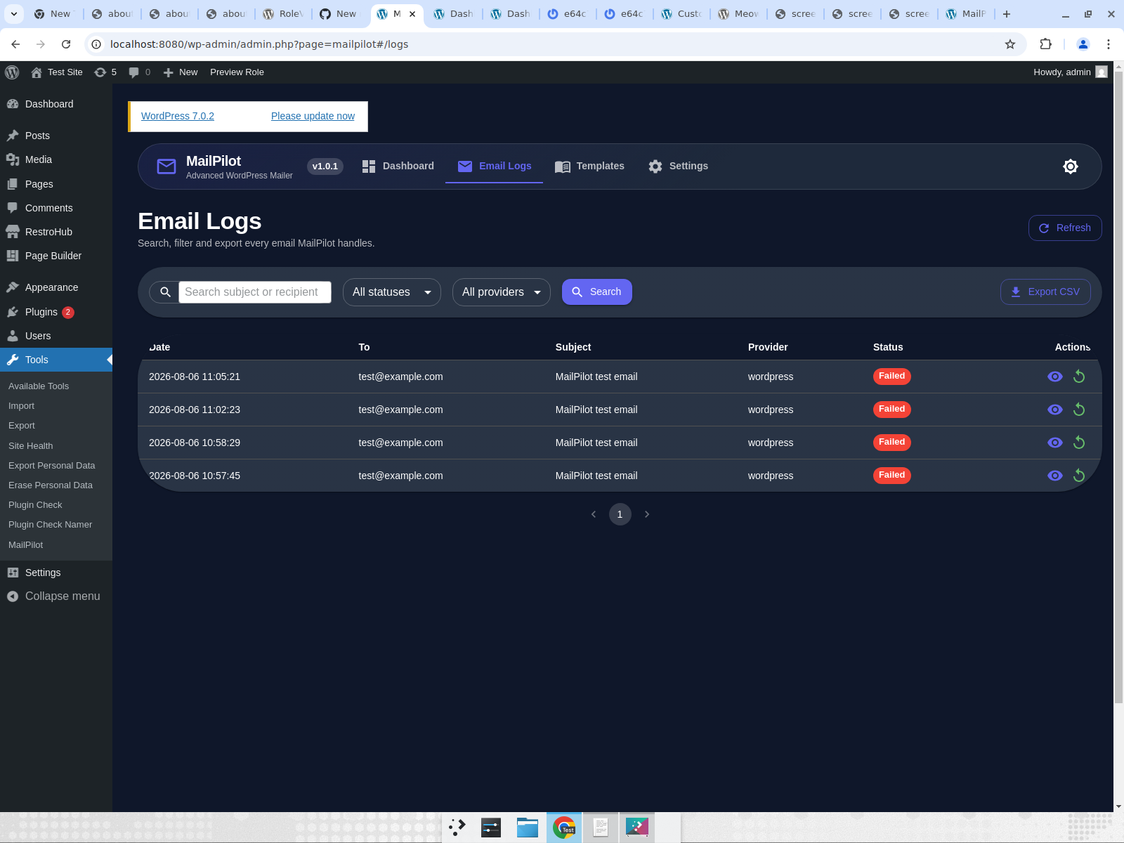View site information icon in address bar
The height and width of the screenshot is (843, 1124).
click(97, 44)
